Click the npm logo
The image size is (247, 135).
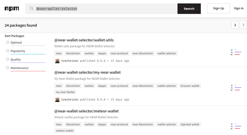point(12,9)
